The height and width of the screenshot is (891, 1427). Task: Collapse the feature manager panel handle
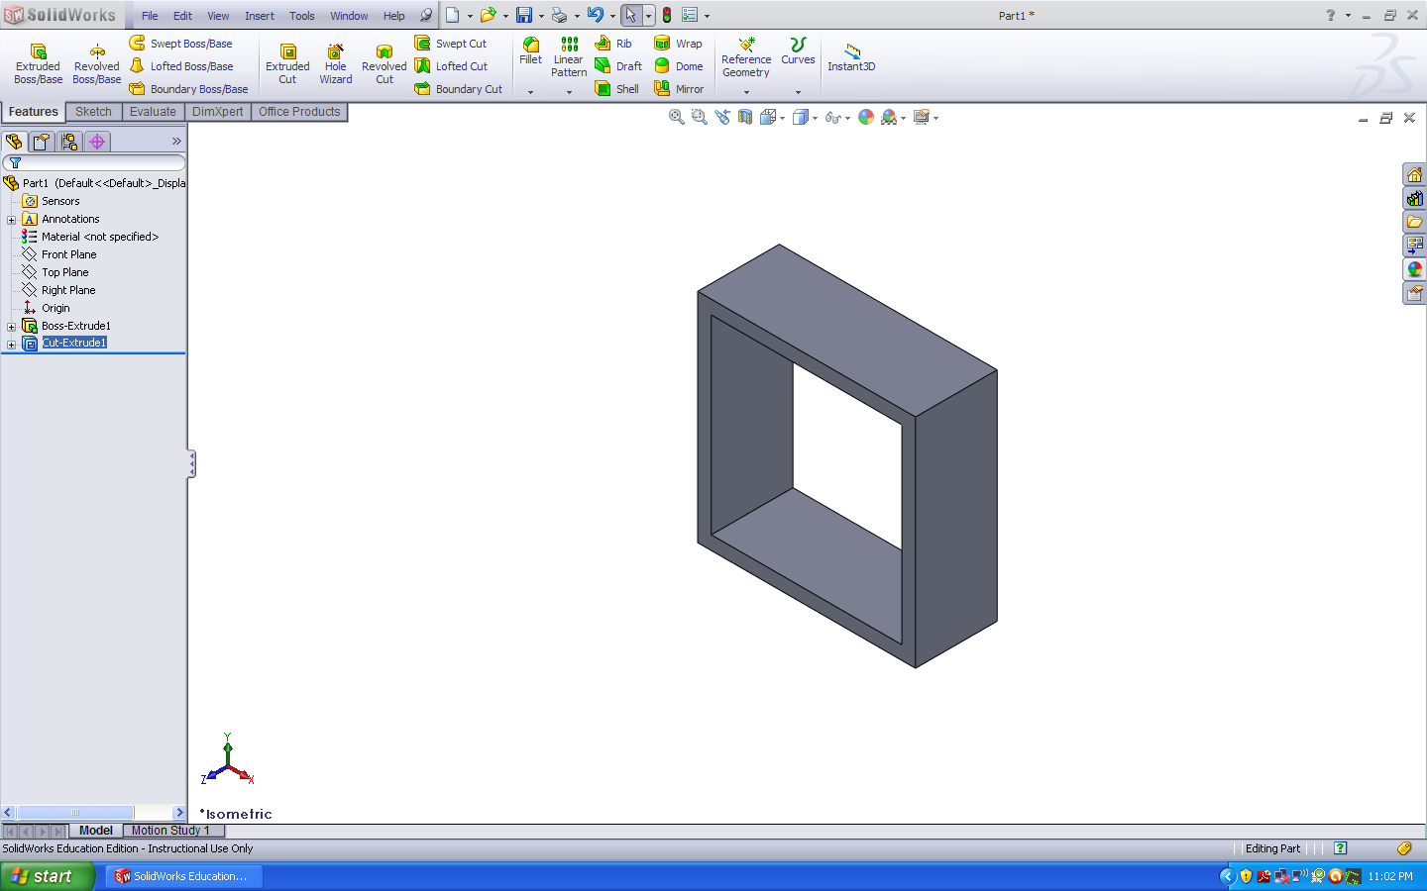point(191,464)
